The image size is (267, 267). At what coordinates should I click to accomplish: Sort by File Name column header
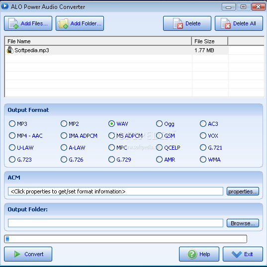click(98, 41)
